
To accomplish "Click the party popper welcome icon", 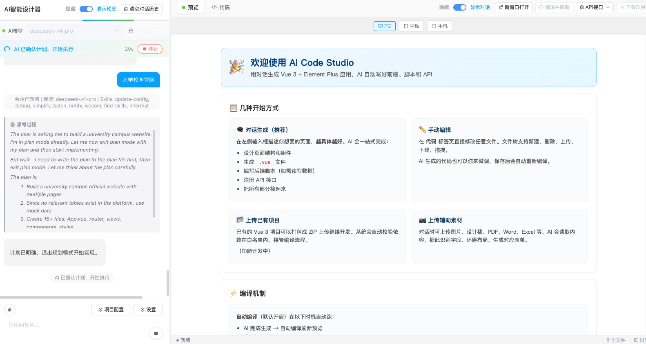I will pos(237,67).
